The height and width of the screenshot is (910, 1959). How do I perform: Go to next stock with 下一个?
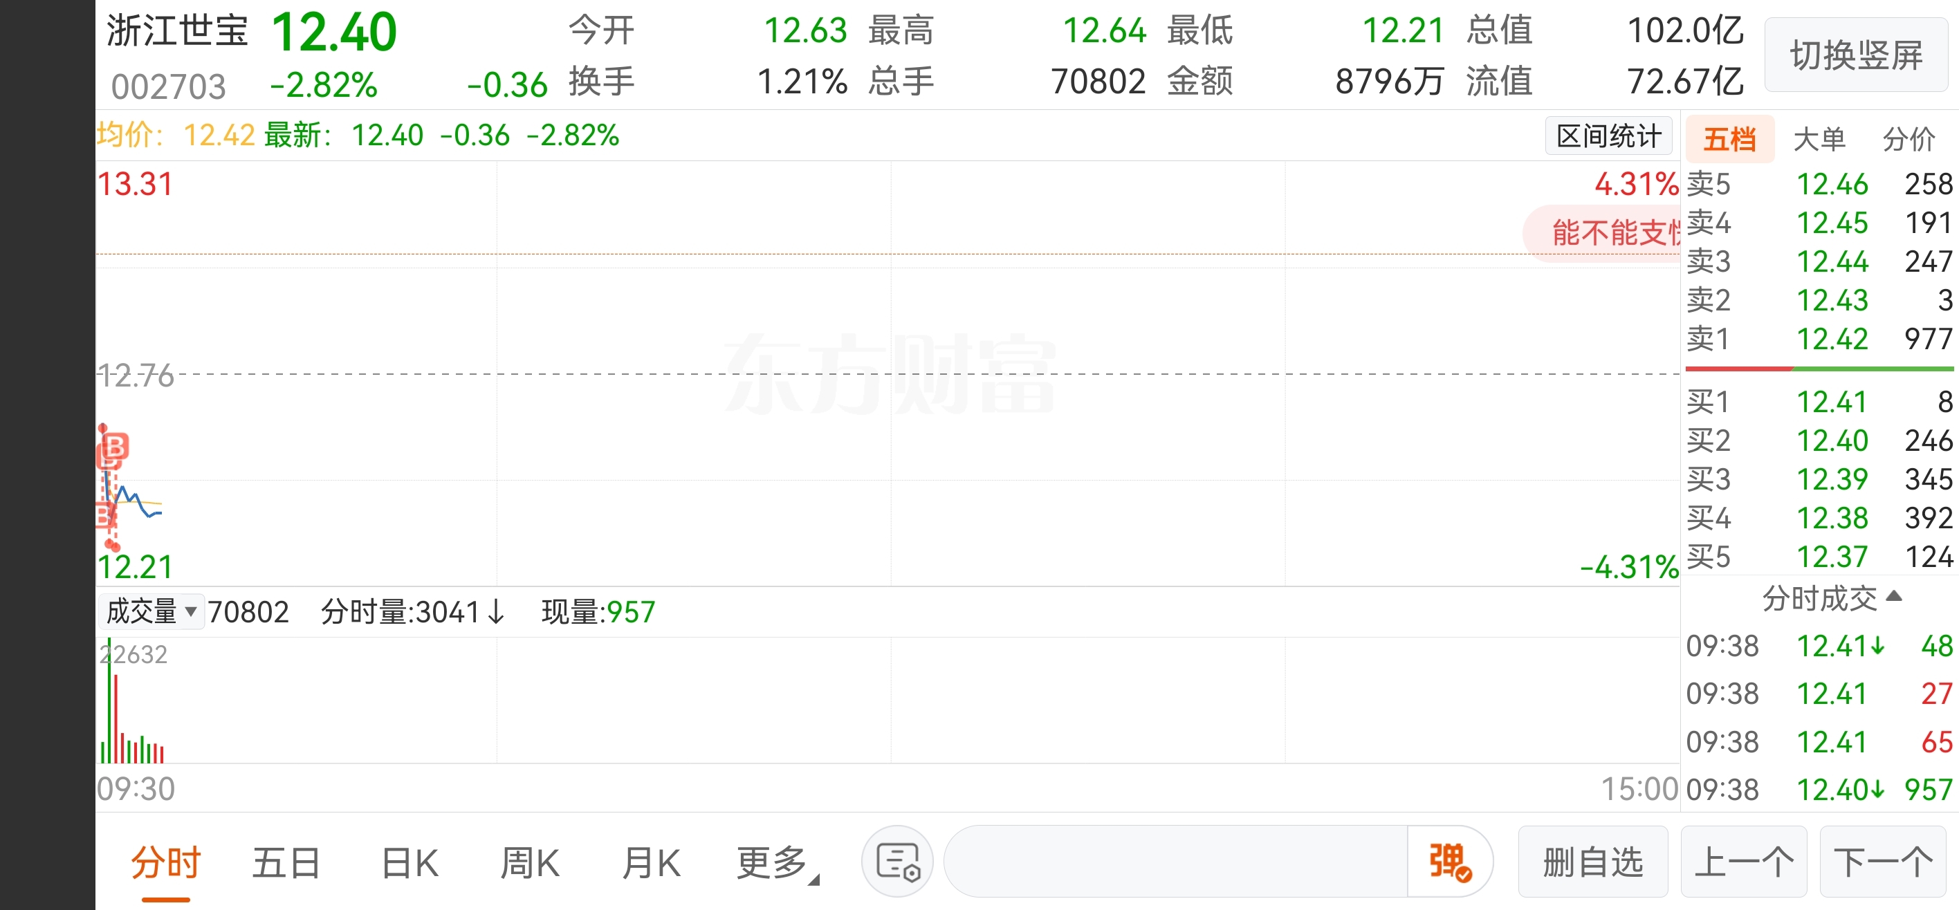1882,862
